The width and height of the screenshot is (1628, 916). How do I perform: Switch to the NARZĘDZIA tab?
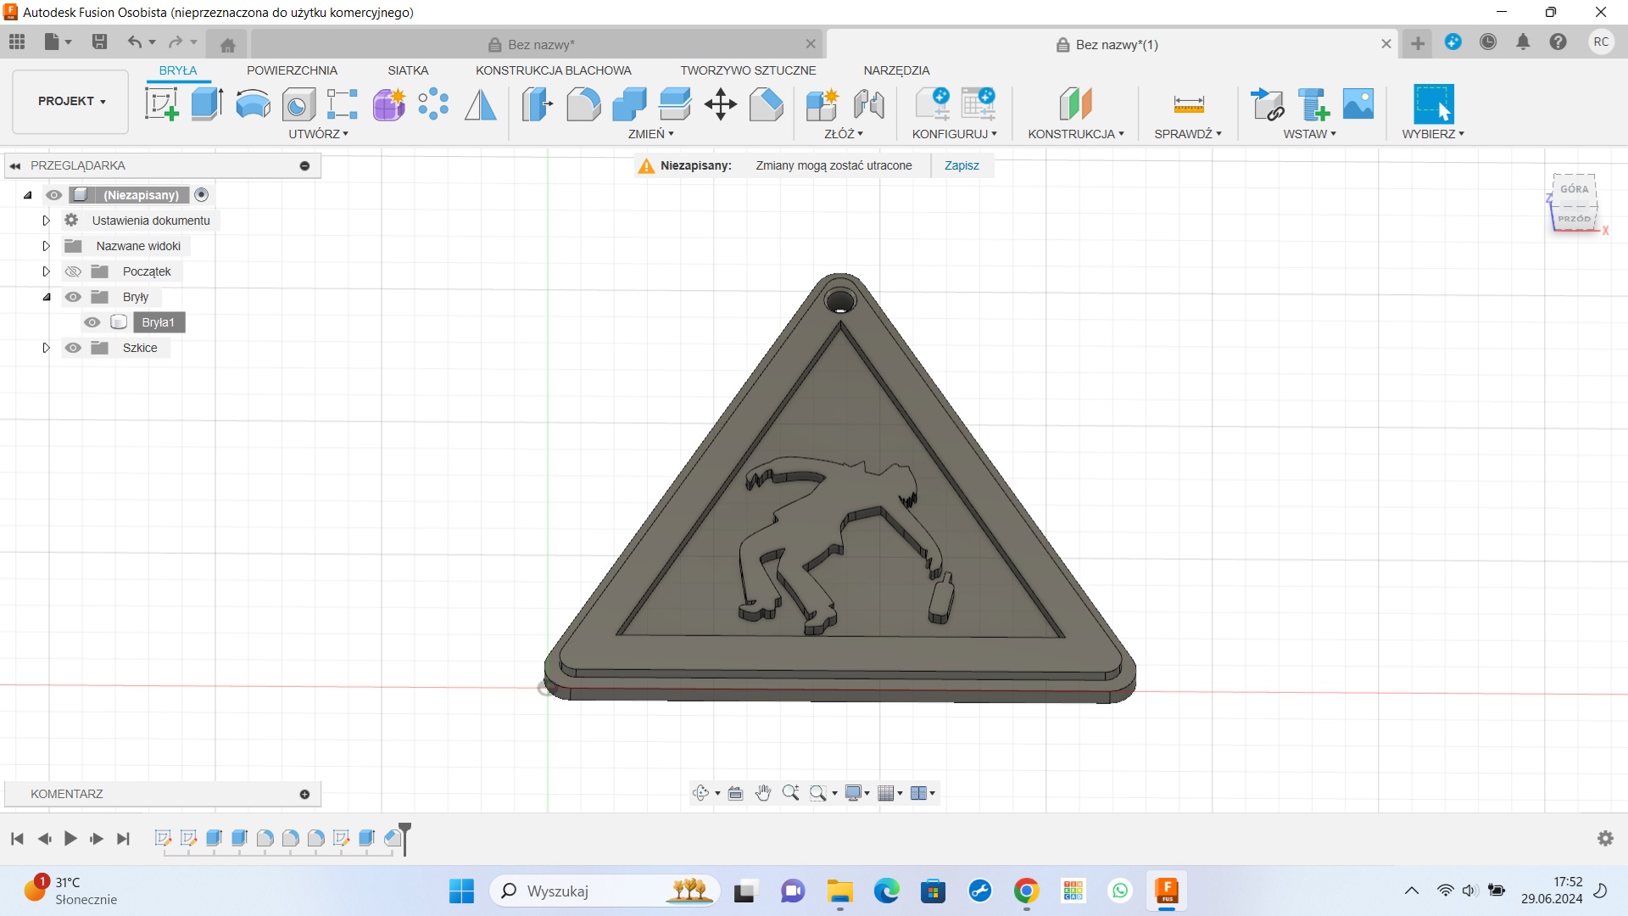(x=896, y=70)
